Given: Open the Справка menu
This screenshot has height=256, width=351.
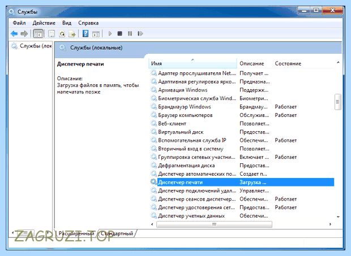Looking at the screenshot, I should coord(88,23).
